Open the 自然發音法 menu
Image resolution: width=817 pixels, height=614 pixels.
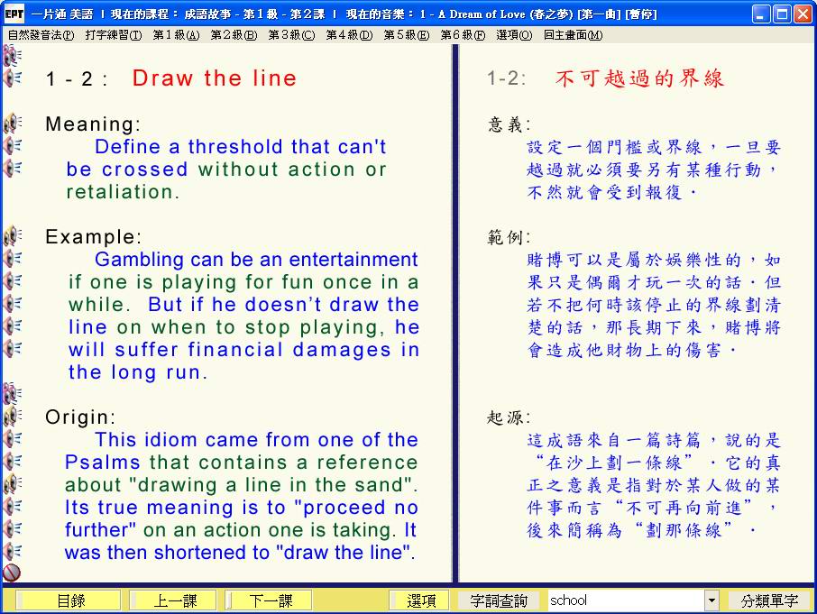click(41, 35)
